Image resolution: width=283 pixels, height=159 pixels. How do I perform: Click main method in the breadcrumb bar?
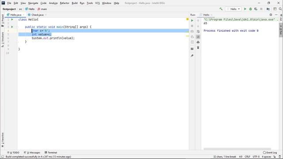point(42,9)
